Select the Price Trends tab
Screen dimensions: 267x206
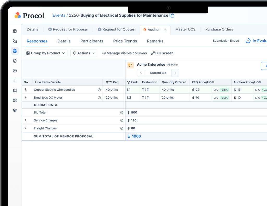coord(125,41)
